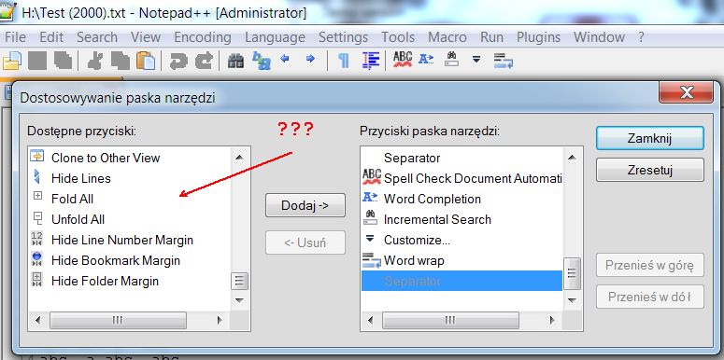Select Word Completion in toolbar buttons list
Viewport: 724px width, 360px height.
[x=461, y=200]
